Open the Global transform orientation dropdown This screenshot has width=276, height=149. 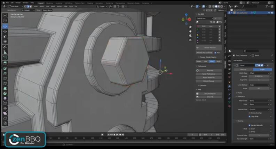click(102, 6)
